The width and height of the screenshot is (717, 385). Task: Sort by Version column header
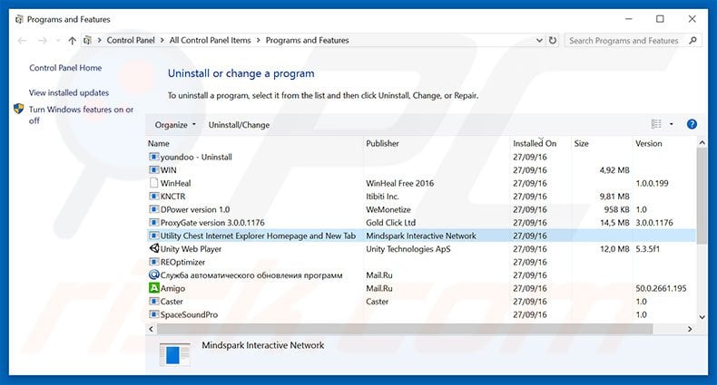click(x=664, y=143)
